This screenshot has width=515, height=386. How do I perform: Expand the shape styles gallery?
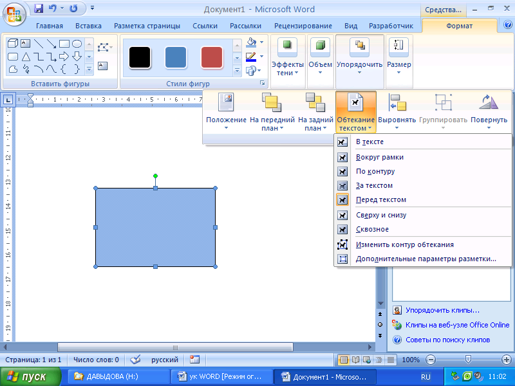[x=237, y=71]
